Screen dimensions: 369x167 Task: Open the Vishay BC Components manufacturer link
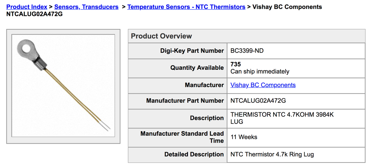(x=263, y=85)
